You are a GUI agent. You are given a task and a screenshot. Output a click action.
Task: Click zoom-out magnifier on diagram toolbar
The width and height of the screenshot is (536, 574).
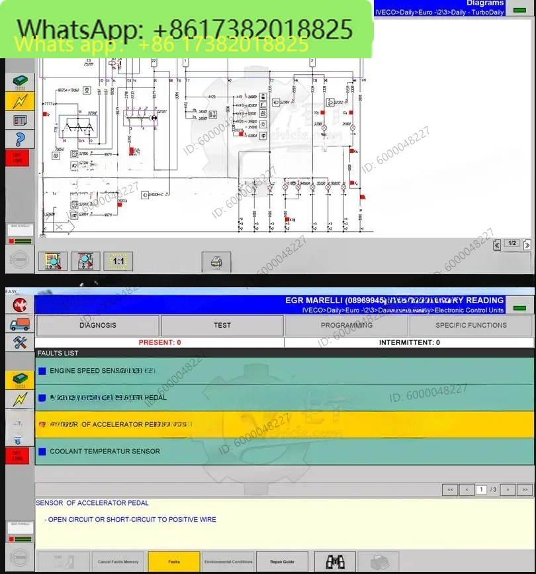click(x=85, y=262)
